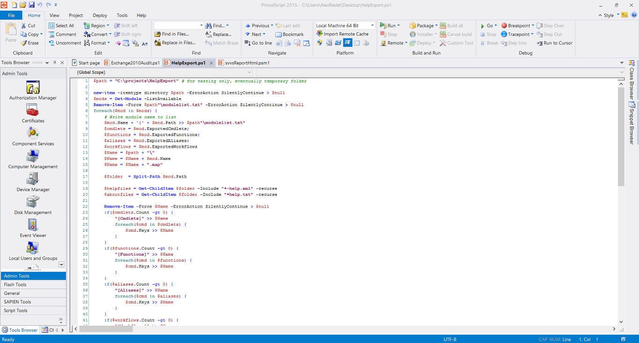
Task: Open the Event Viewer tool
Action: (x=33, y=228)
